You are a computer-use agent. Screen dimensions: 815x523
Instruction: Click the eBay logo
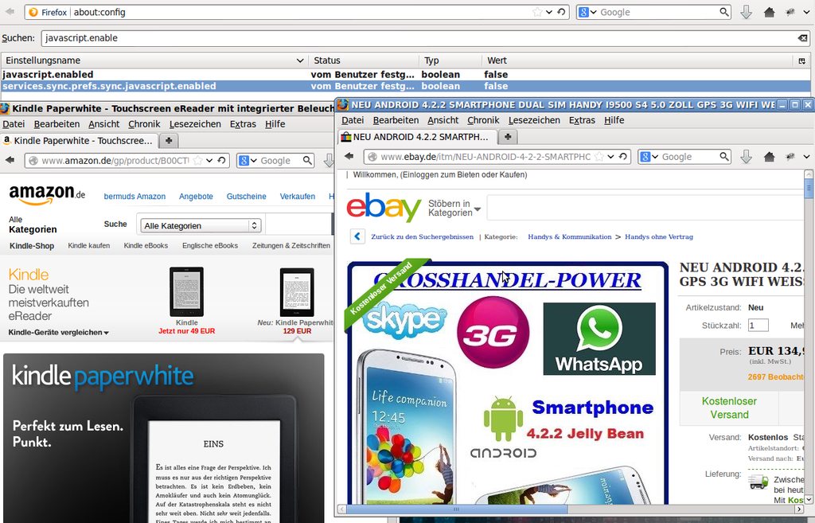(384, 207)
